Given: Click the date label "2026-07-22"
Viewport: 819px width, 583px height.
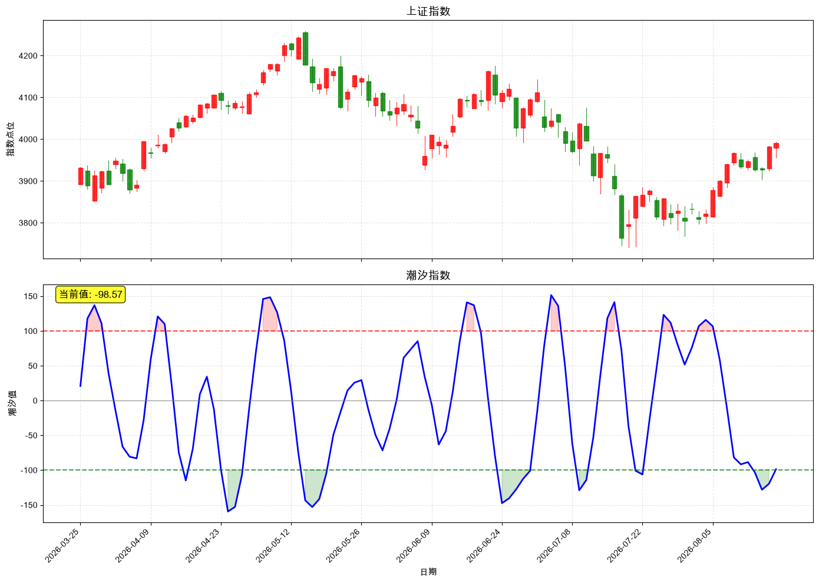Looking at the screenshot, I should (626, 545).
